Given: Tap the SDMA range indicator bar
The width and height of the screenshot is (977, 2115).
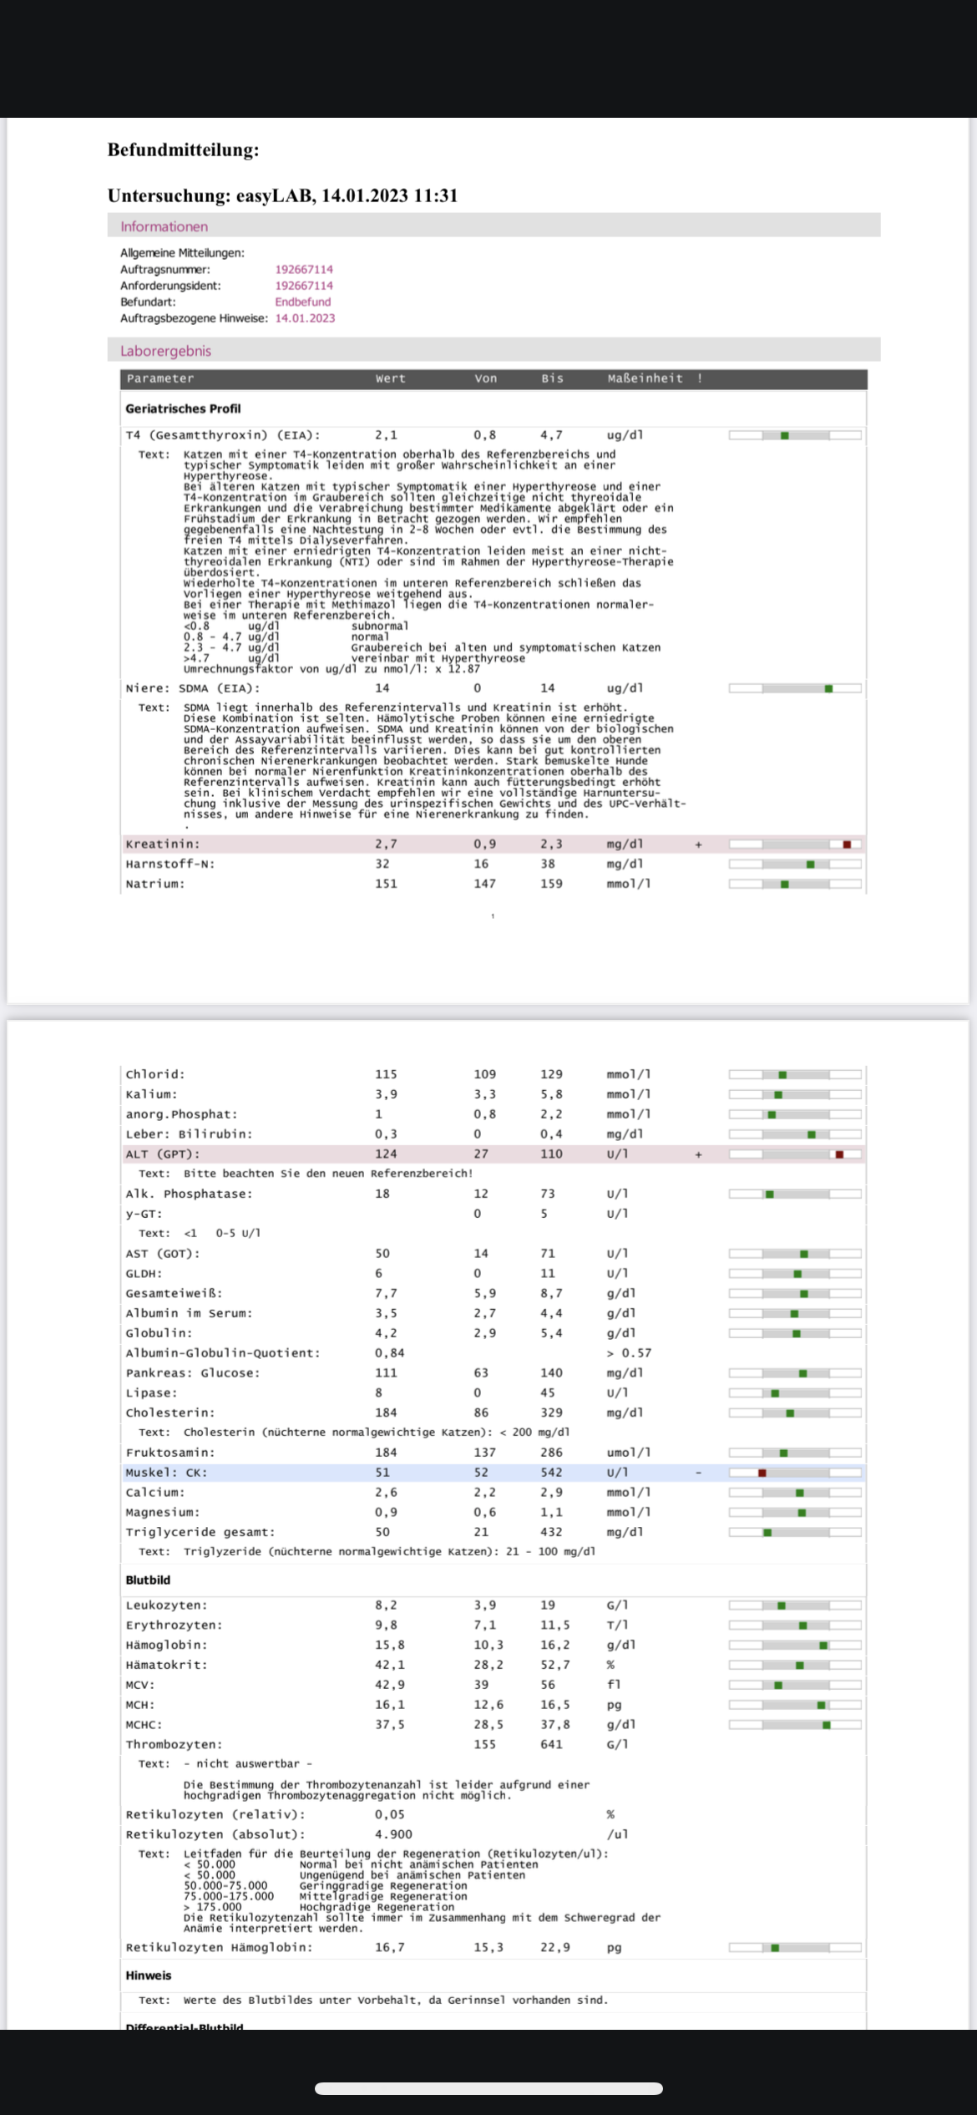Looking at the screenshot, I should [795, 688].
